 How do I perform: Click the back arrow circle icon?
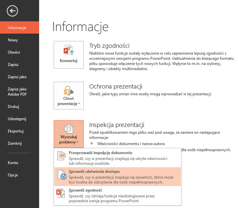tap(12, 11)
